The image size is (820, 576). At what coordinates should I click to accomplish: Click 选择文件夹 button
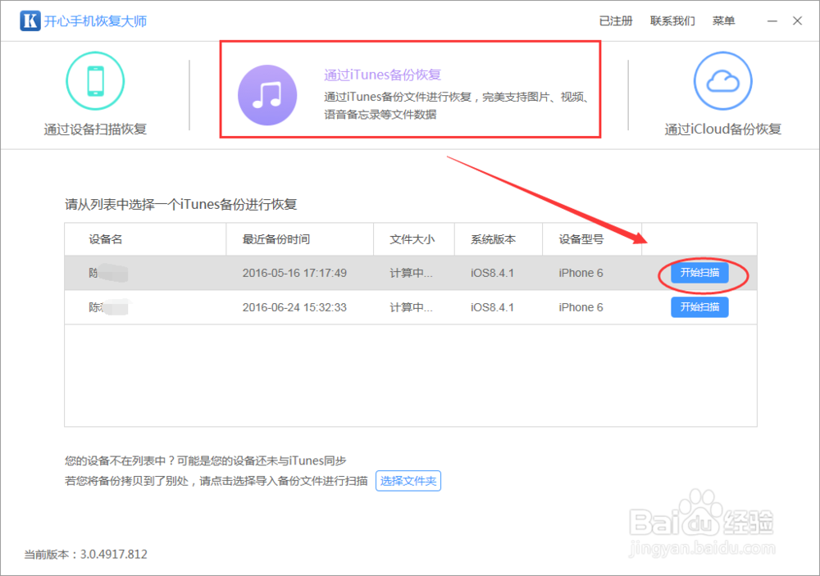(408, 481)
